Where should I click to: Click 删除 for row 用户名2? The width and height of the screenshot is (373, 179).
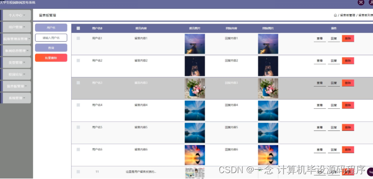click(348, 60)
